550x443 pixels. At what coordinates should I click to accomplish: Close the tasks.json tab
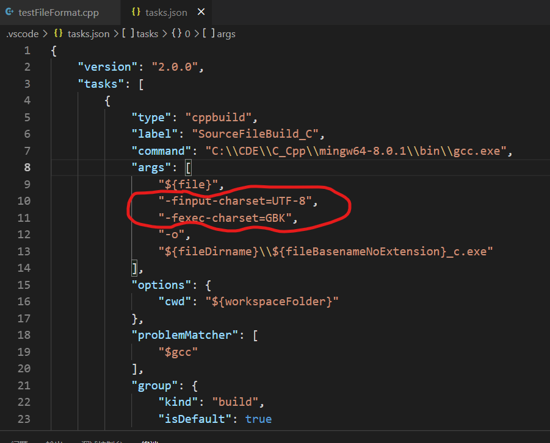point(201,12)
